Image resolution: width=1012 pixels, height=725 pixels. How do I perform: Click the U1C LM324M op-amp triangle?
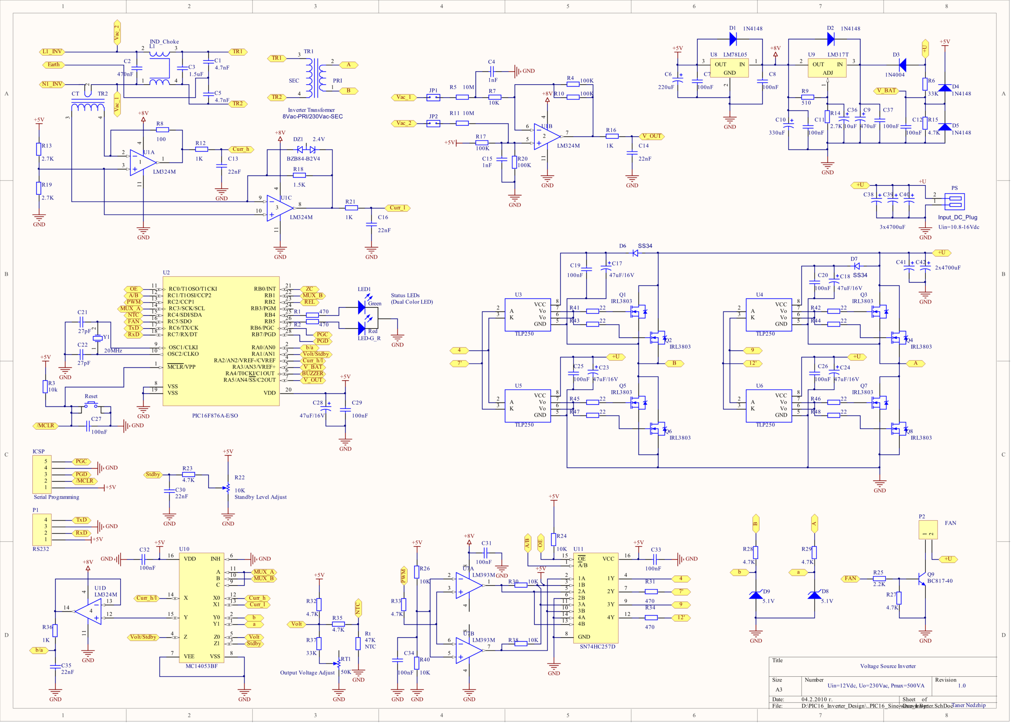tap(280, 208)
